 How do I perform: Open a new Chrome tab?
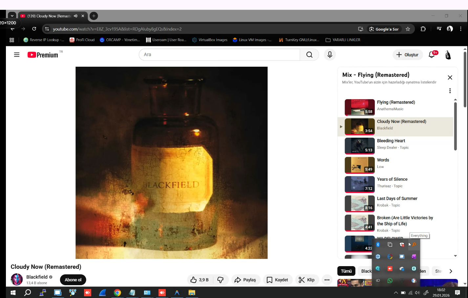pos(94,16)
